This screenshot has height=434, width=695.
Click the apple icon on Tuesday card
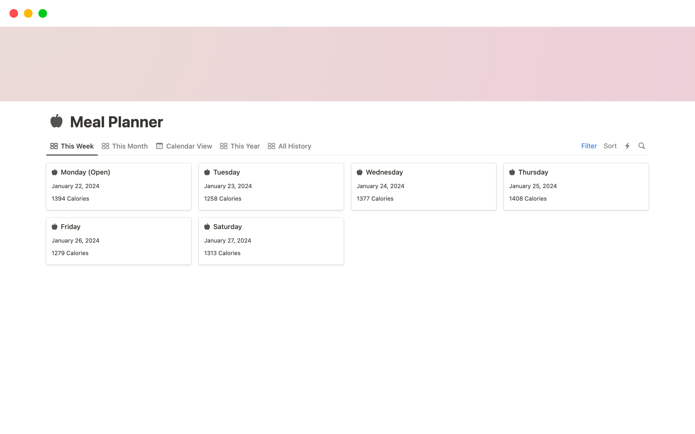pos(207,172)
